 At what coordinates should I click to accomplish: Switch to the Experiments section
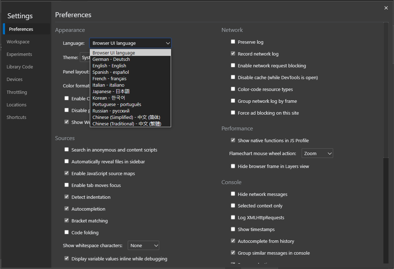20,54
